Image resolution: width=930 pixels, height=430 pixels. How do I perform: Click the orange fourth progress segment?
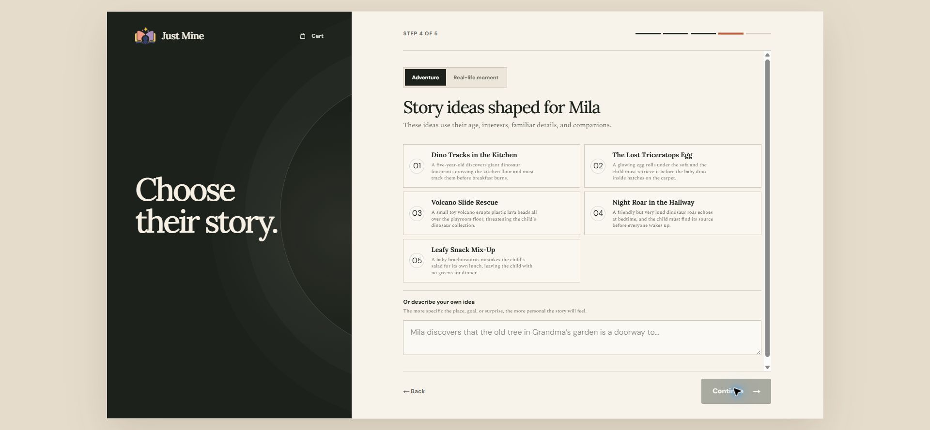(731, 33)
